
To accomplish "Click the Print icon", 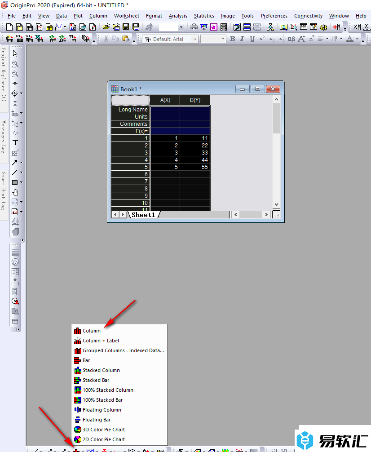I will point(194,27).
